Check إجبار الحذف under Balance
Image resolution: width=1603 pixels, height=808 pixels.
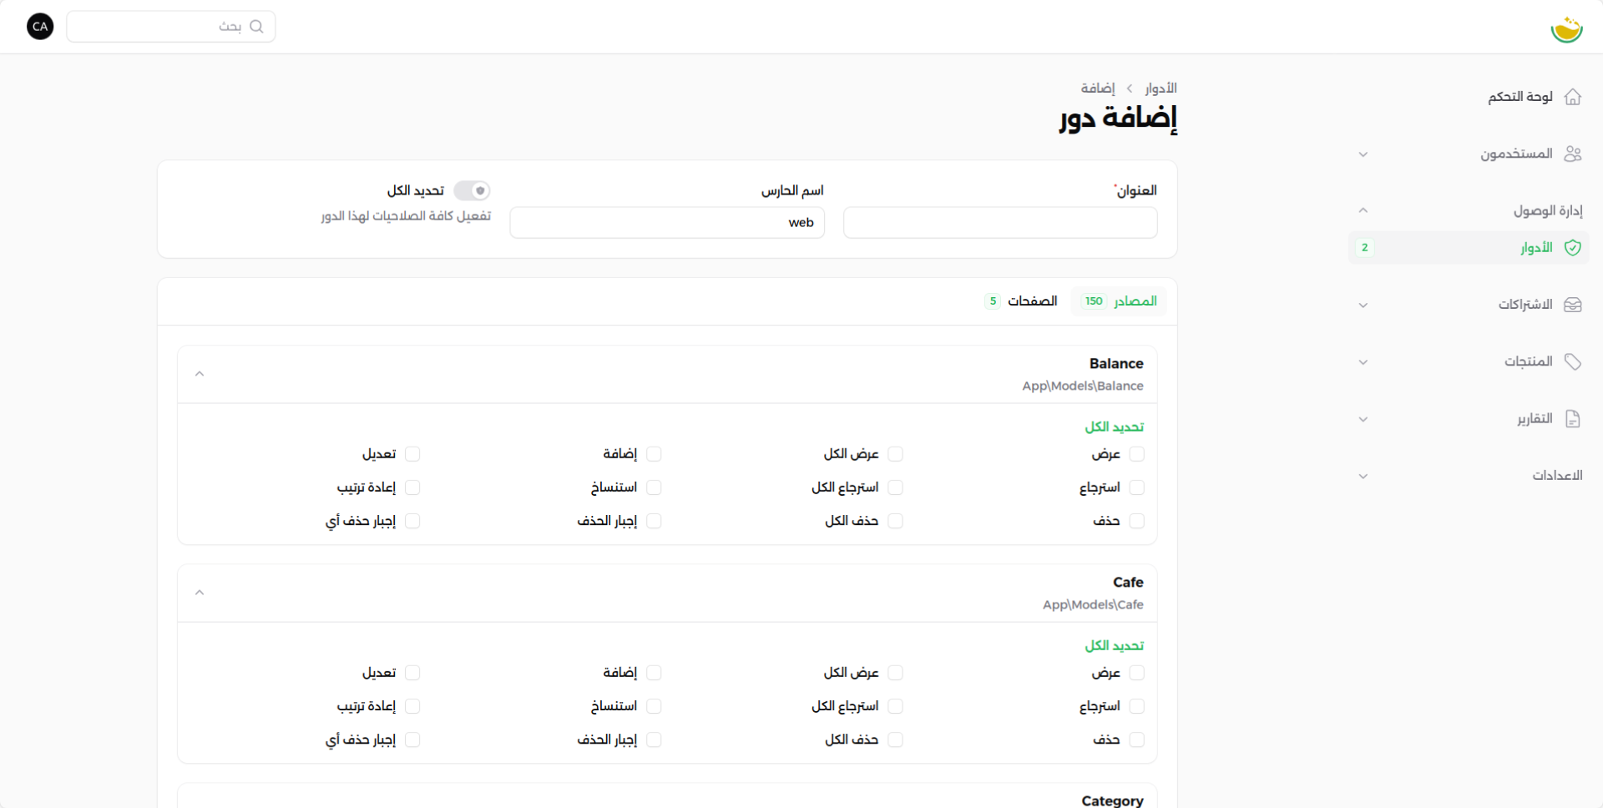tap(654, 521)
